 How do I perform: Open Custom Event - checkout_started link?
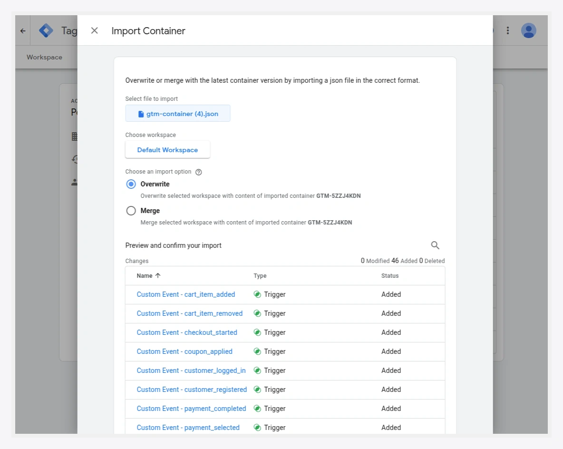[x=187, y=332]
